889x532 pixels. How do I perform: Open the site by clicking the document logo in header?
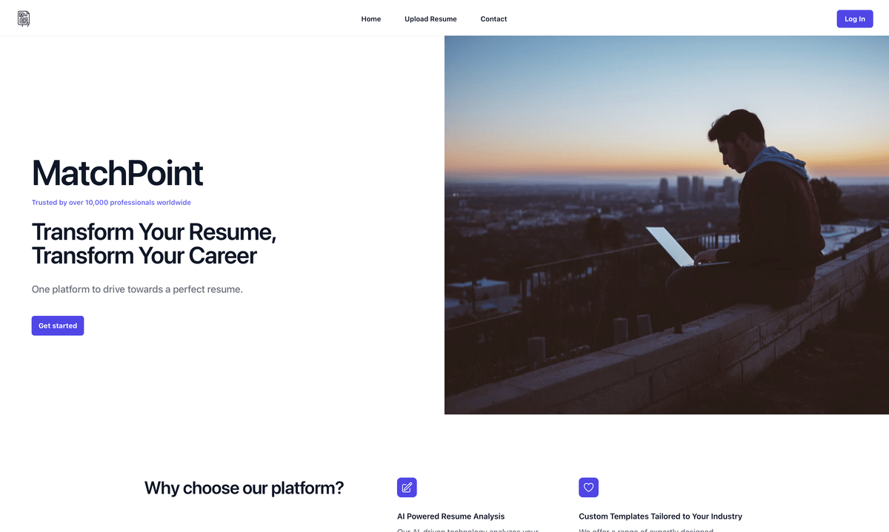(23, 18)
